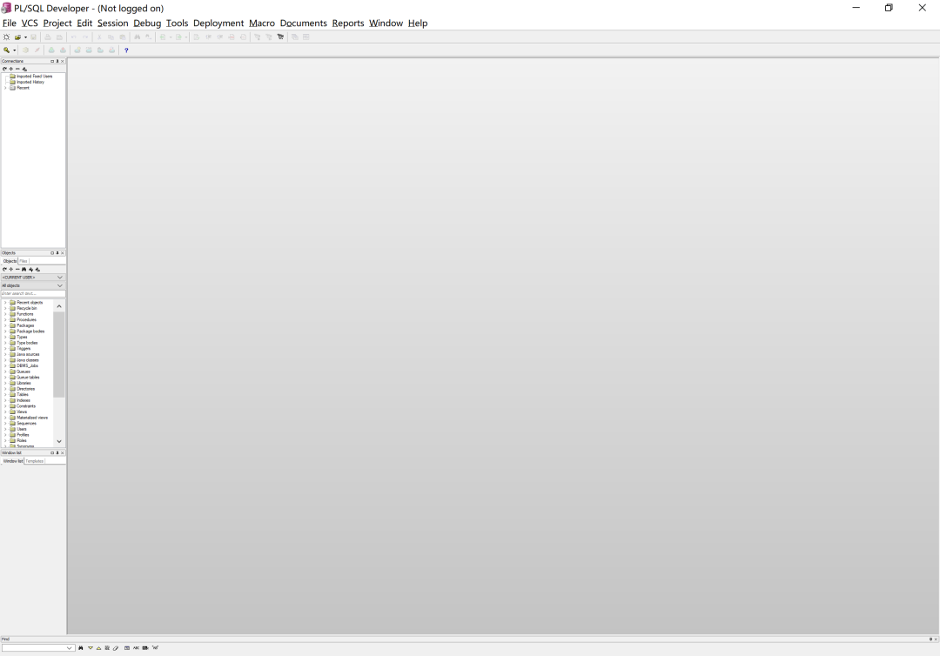This screenshot has height=656, width=940.
Task: Select the Users folder in object tree
Action: coord(22,430)
